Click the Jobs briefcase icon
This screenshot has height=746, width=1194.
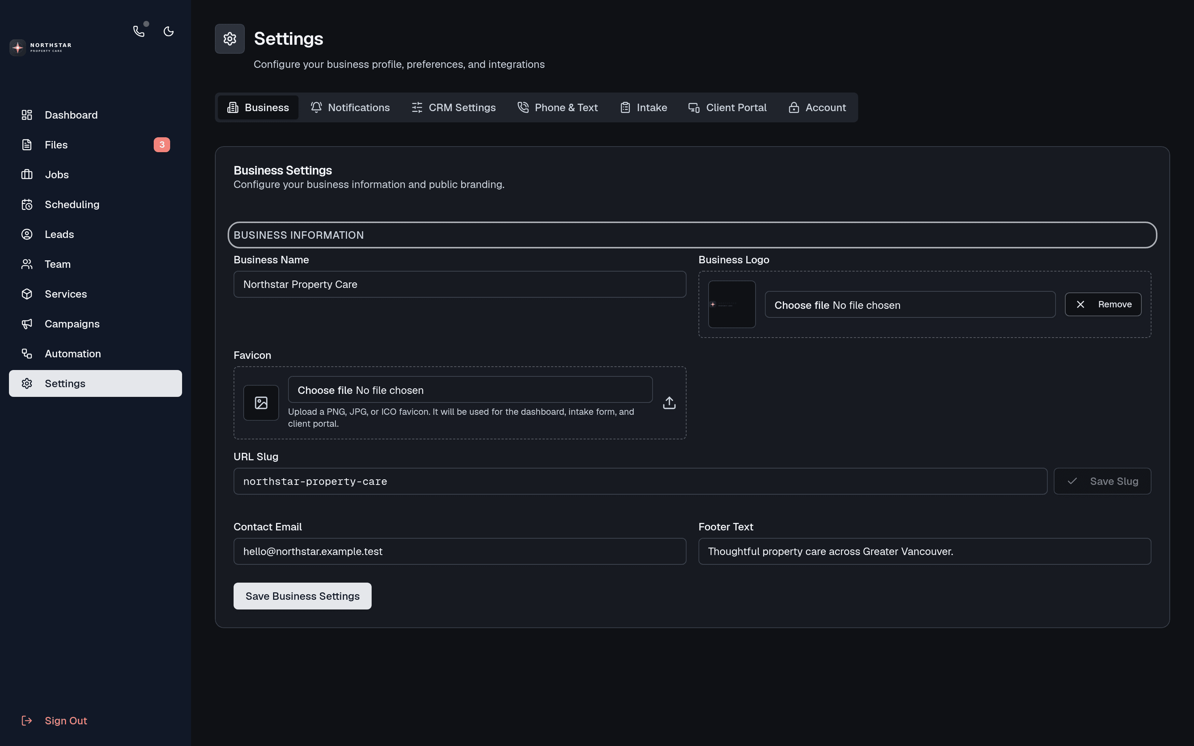(26, 175)
